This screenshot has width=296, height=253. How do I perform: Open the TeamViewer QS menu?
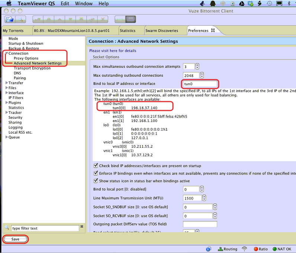tap(36, 3)
